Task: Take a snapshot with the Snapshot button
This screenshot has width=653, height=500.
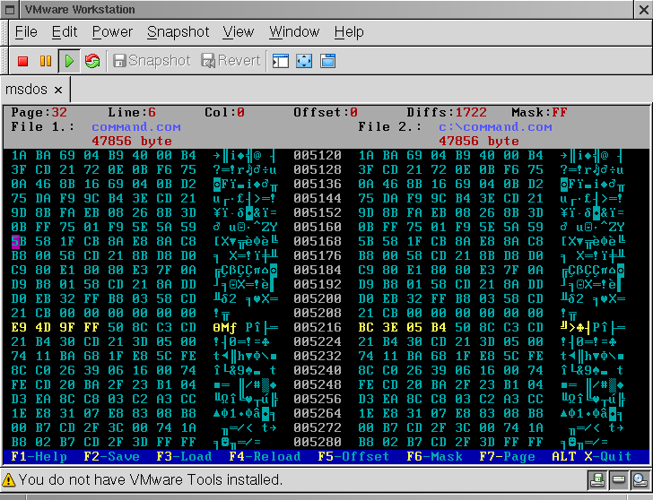Action: (x=152, y=61)
